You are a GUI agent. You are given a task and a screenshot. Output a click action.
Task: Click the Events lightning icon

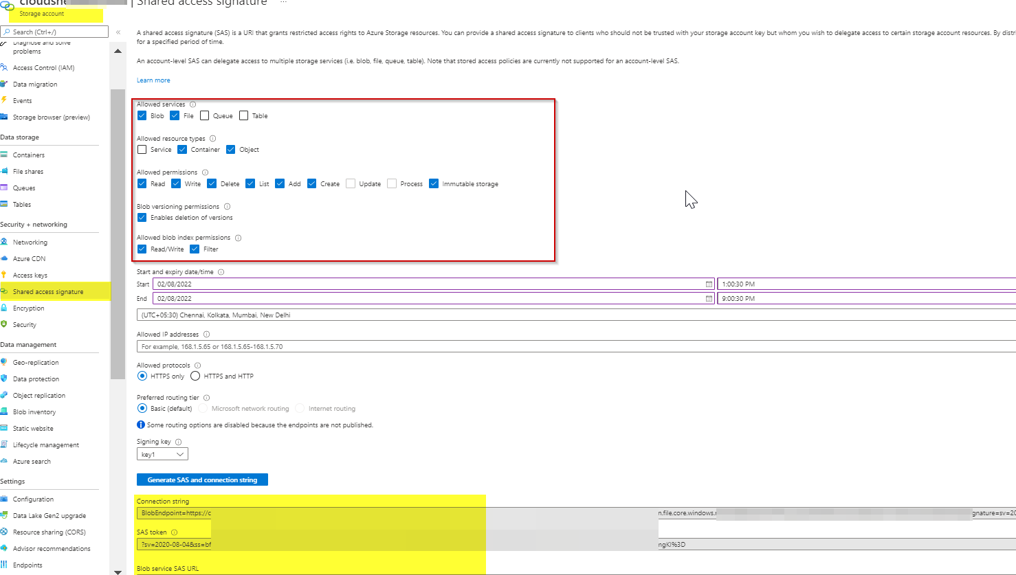point(5,100)
